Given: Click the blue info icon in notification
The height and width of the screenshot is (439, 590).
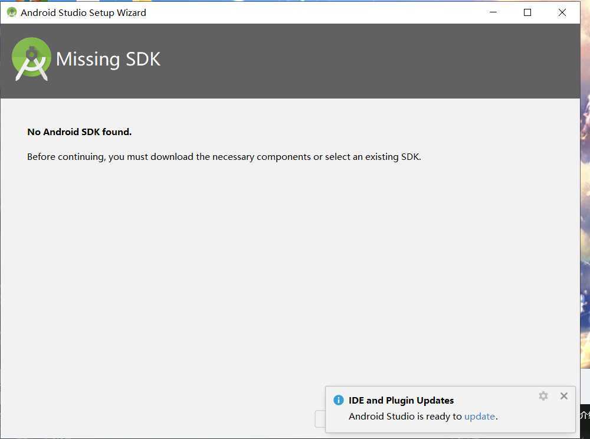Looking at the screenshot, I should click(338, 400).
